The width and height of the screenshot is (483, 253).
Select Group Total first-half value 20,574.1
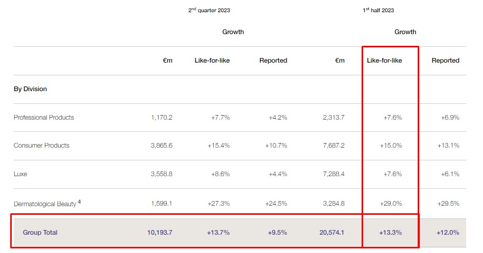click(x=332, y=233)
